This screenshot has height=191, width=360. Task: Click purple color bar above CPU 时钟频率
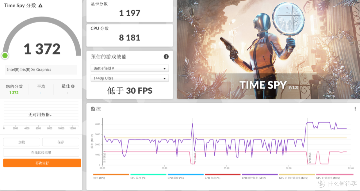click(260, 174)
